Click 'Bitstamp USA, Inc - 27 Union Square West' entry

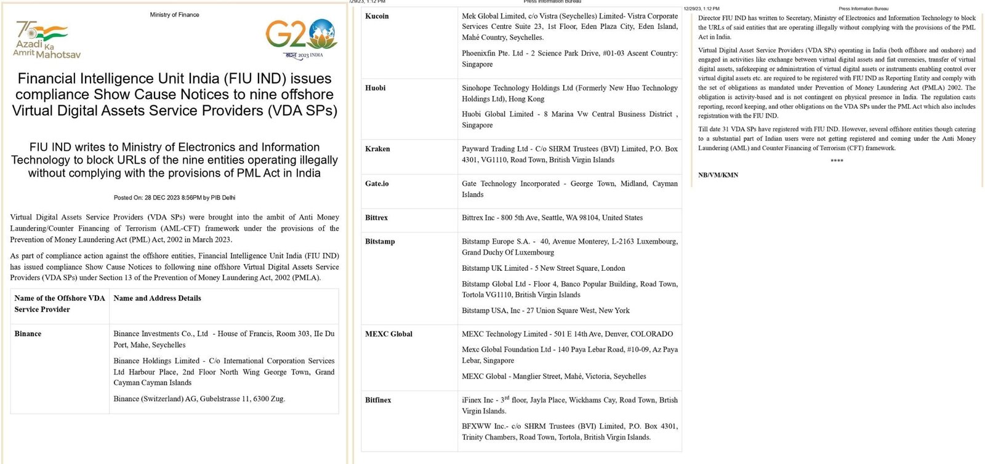(546, 311)
